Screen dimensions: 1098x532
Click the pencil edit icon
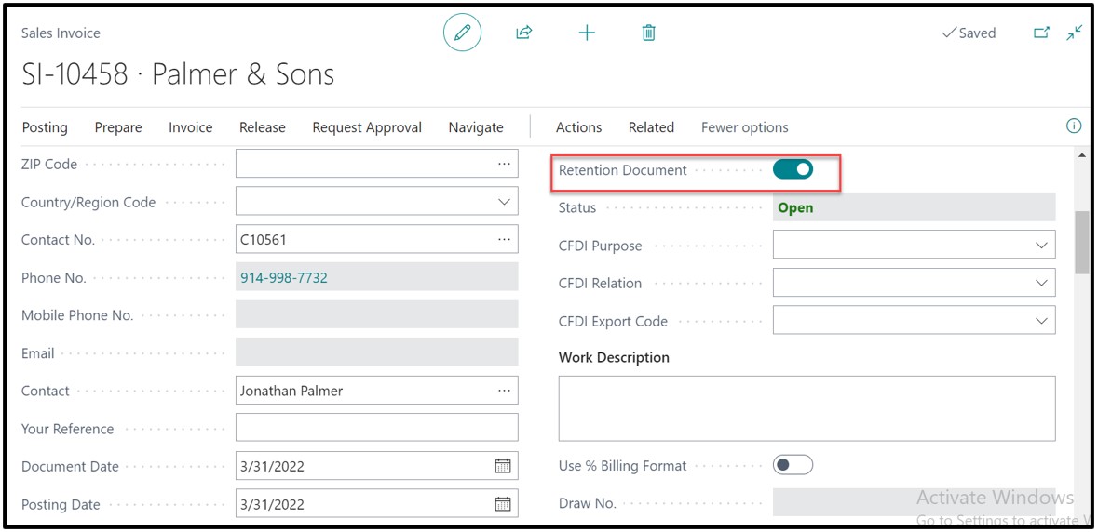click(x=462, y=33)
